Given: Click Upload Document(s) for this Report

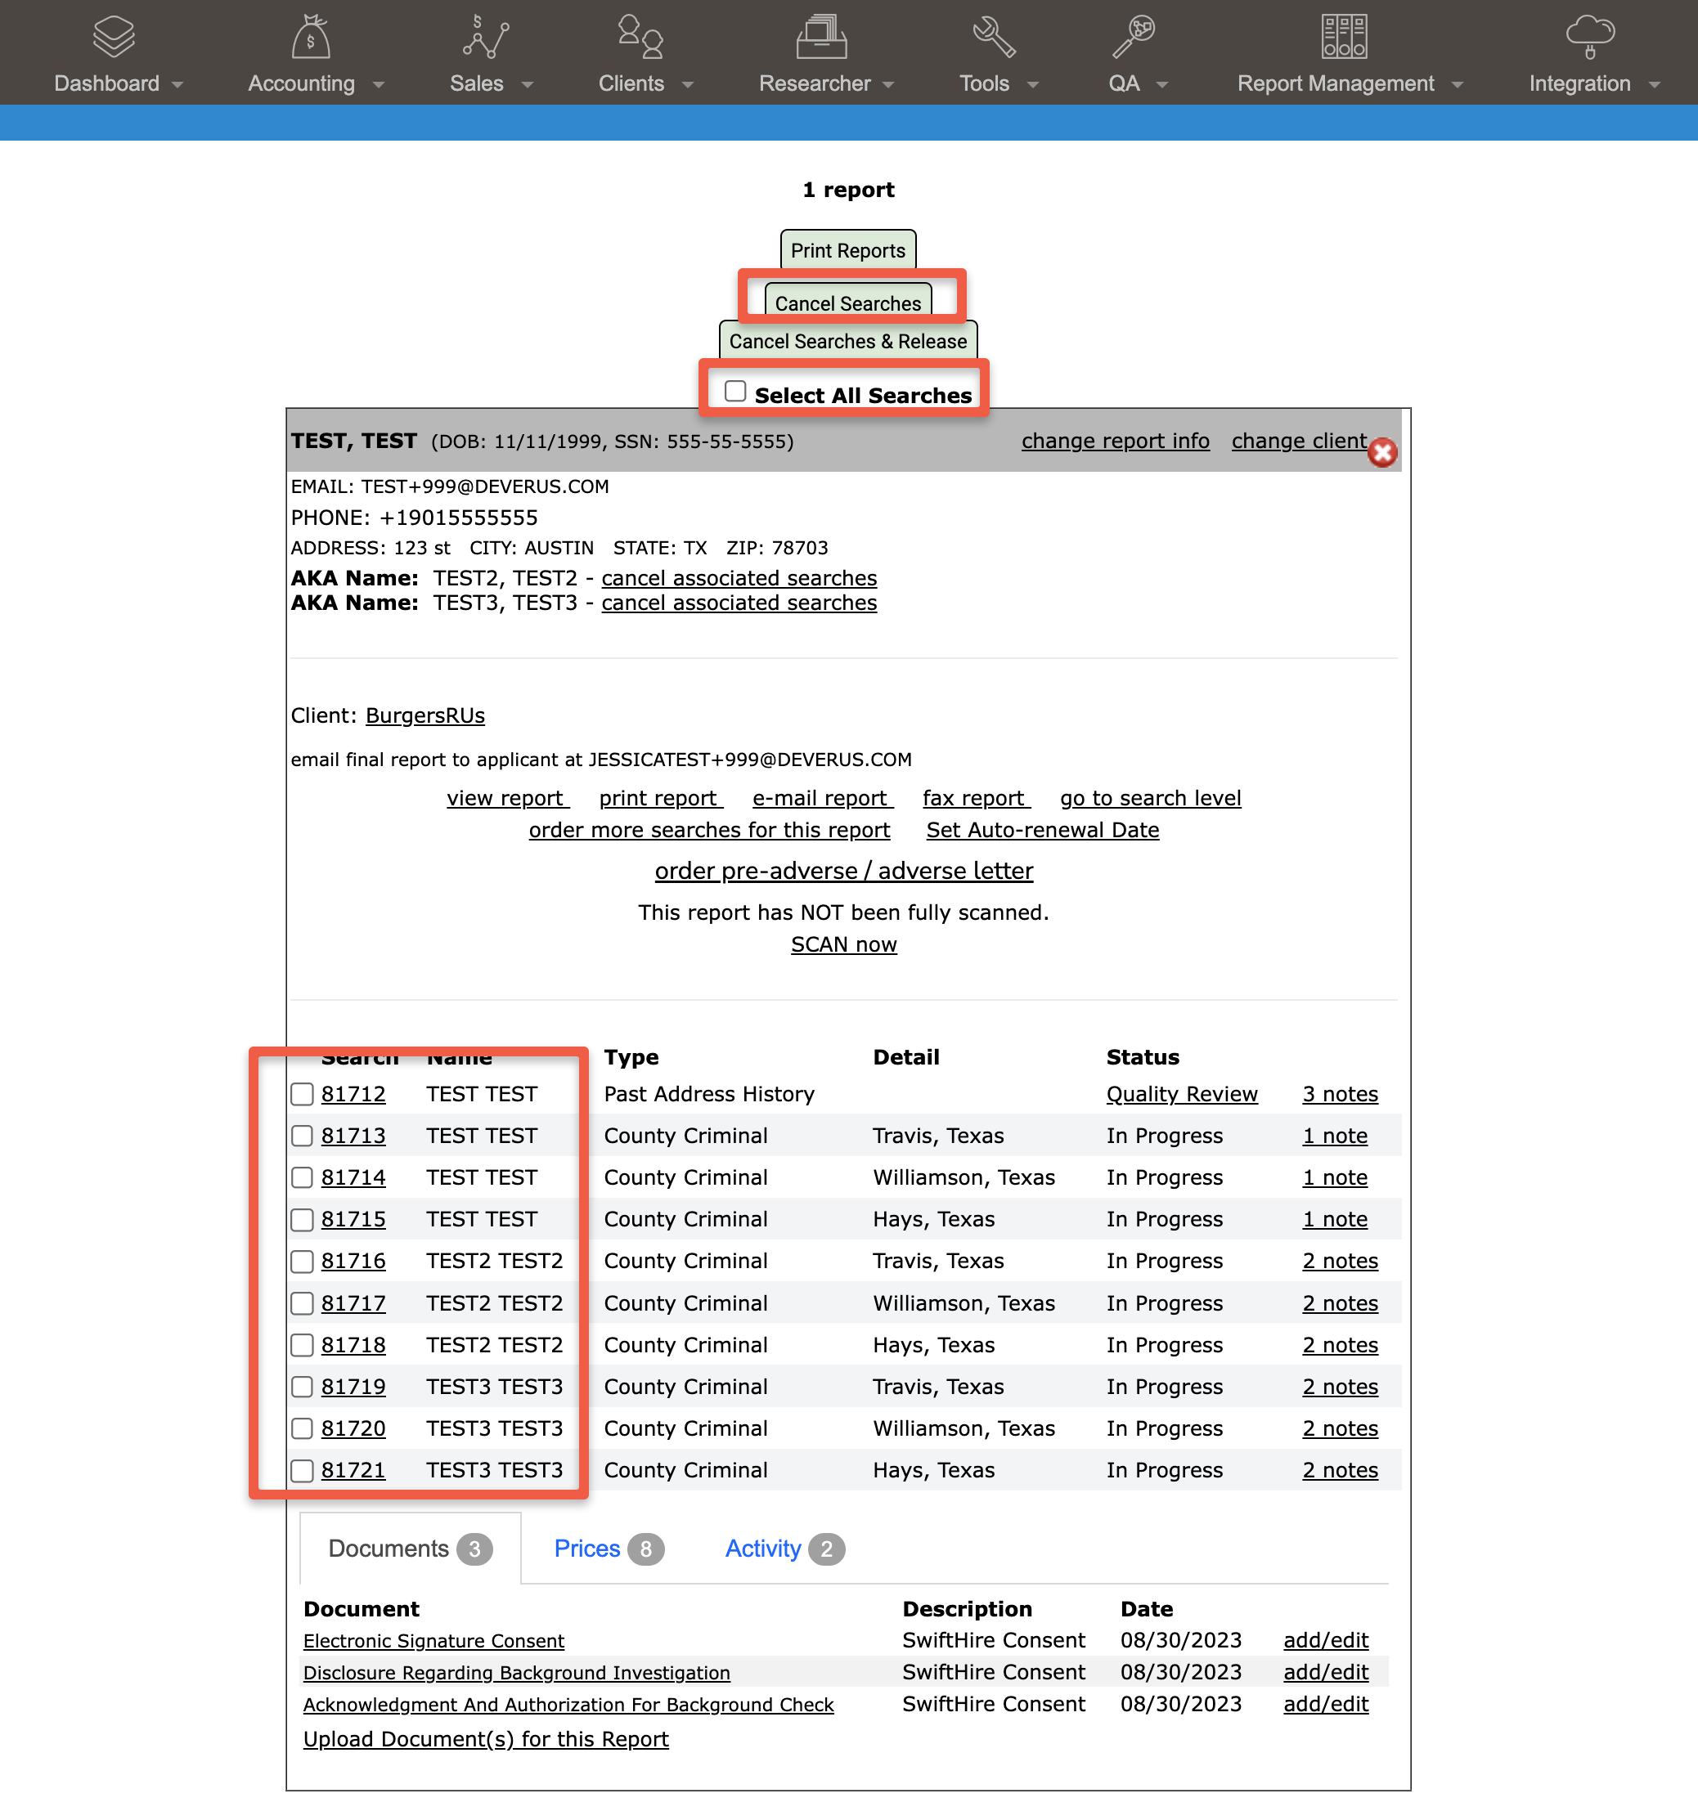Looking at the screenshot, I should click(485, 1739).
